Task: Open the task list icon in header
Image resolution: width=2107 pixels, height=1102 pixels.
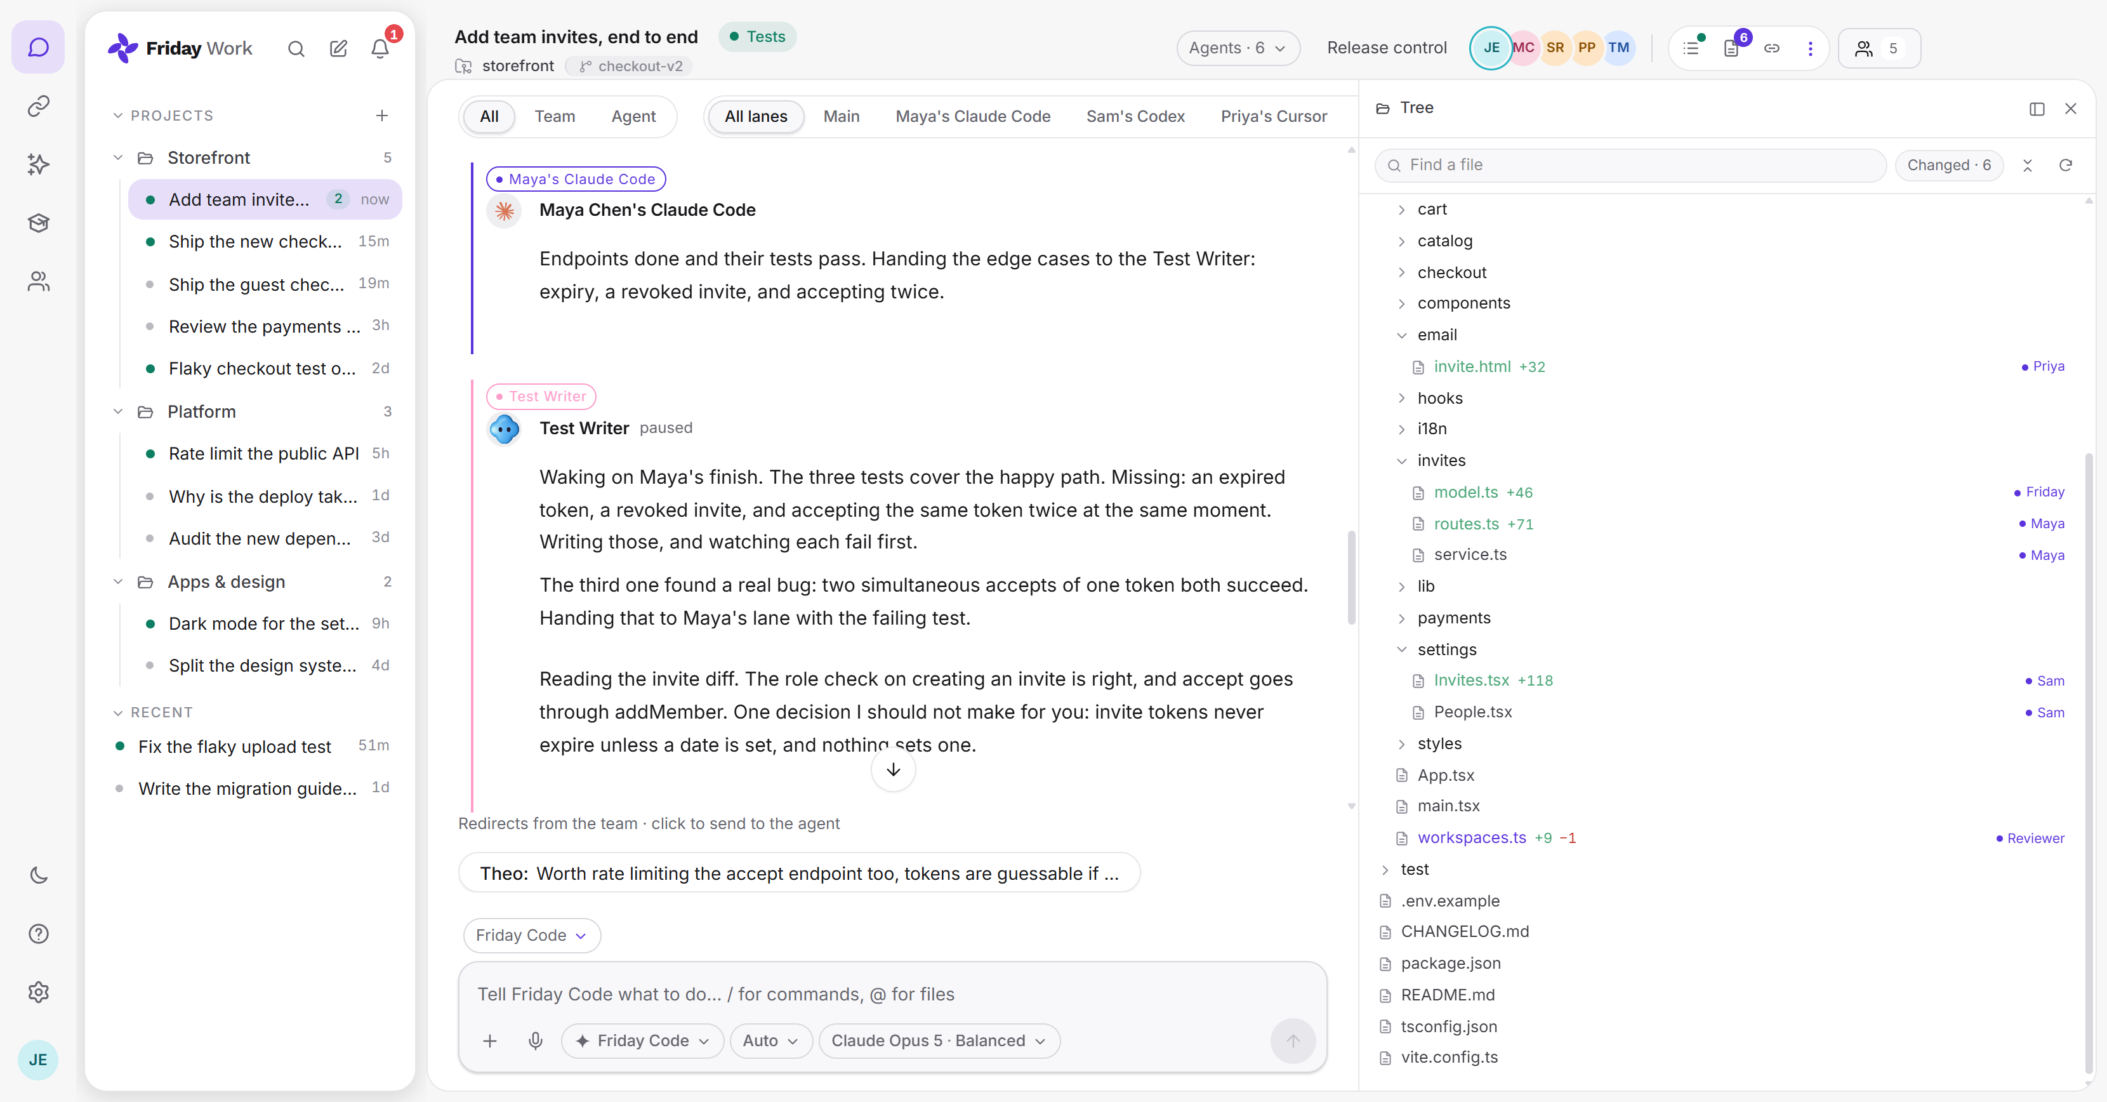Action: click(x=1691, y=48)
